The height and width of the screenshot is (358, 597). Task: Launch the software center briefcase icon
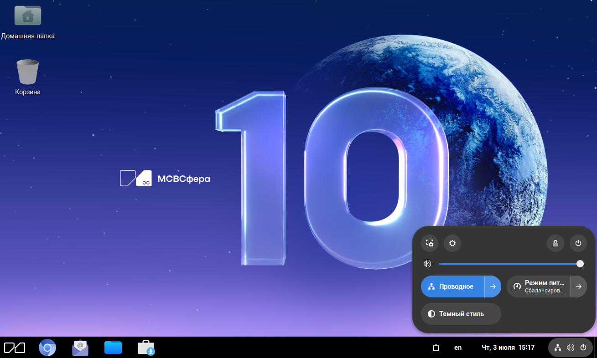(x=146, y=348)
